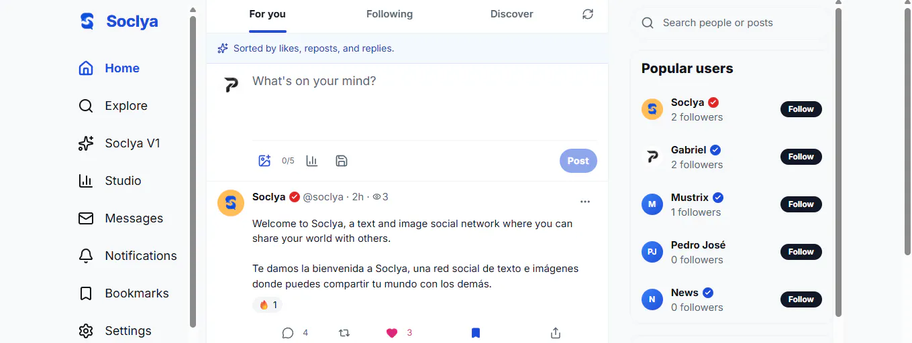Image resolution: width=912 pixels, height=343 pixels.
Task: Share the welcome post via share icon
Action: [x=556, y=333]
